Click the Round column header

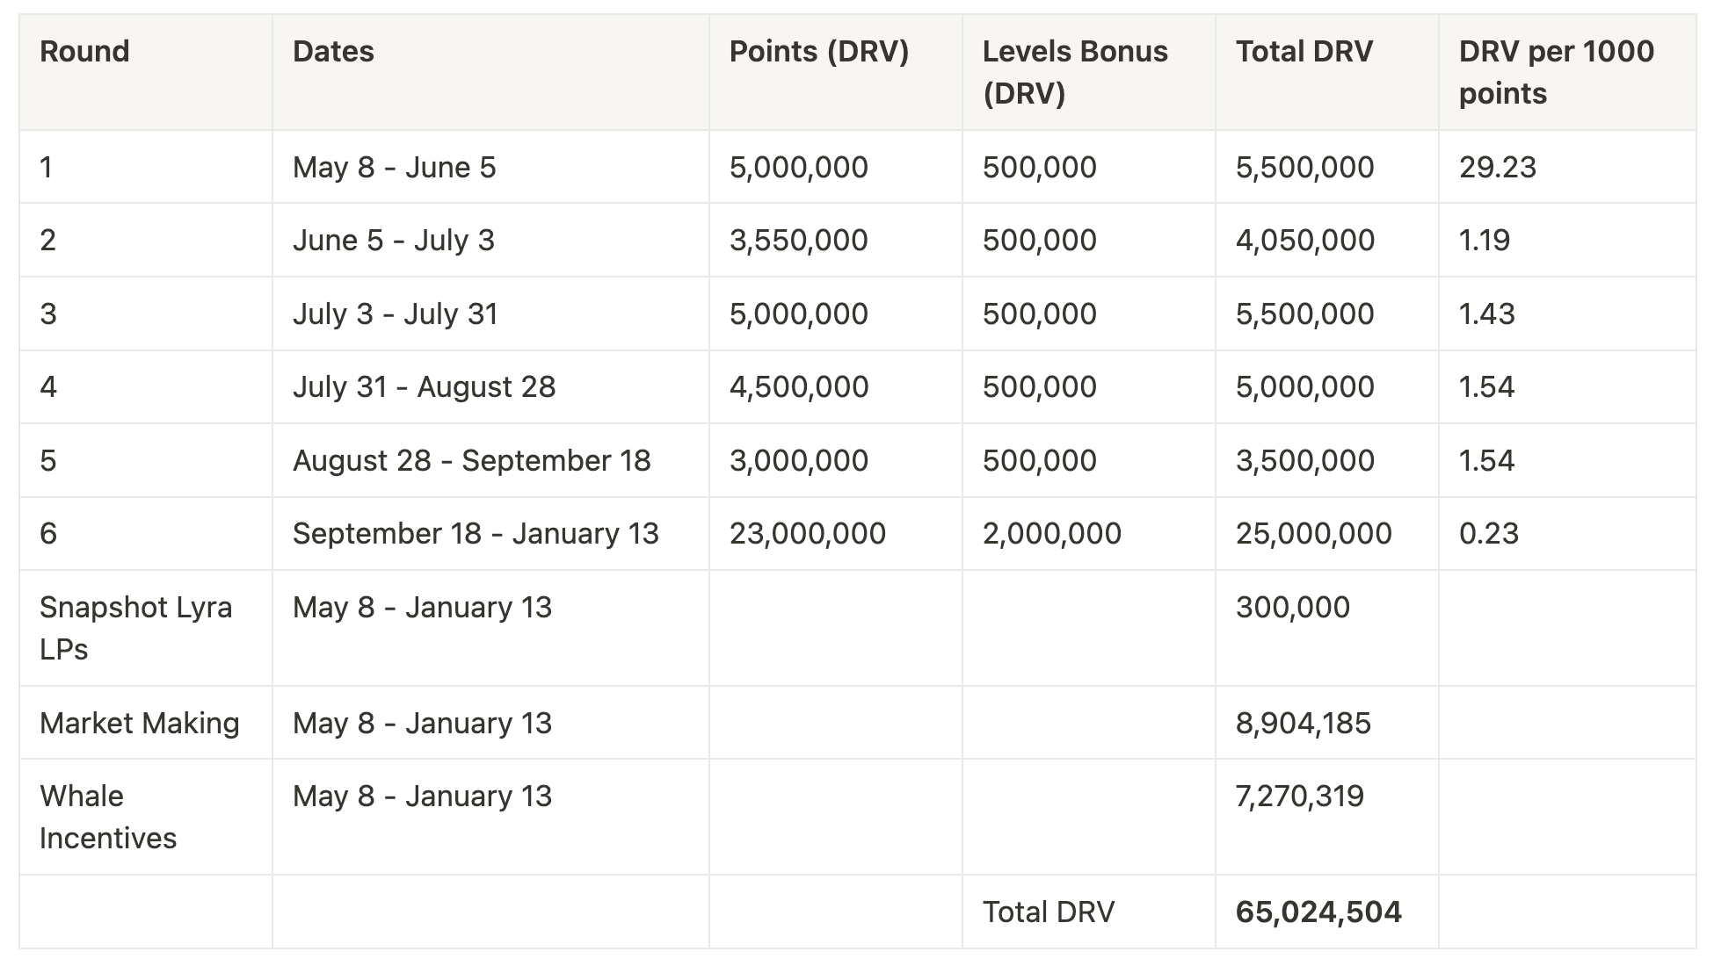[84, 52]
